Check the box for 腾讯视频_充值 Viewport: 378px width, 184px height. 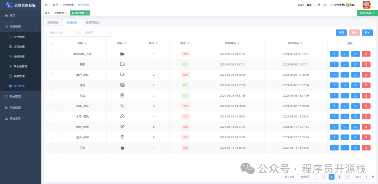point(52,54)
